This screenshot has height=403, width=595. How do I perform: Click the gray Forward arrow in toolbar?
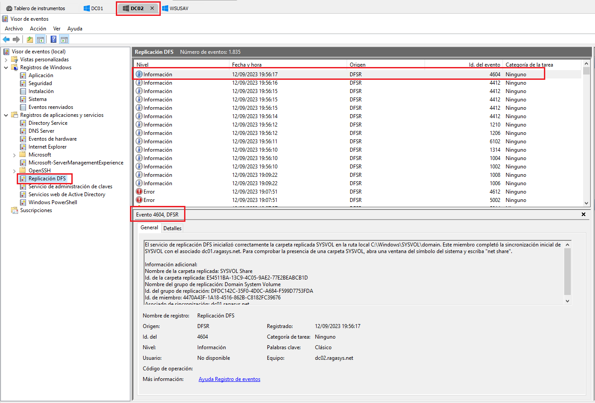pos(16,39)
